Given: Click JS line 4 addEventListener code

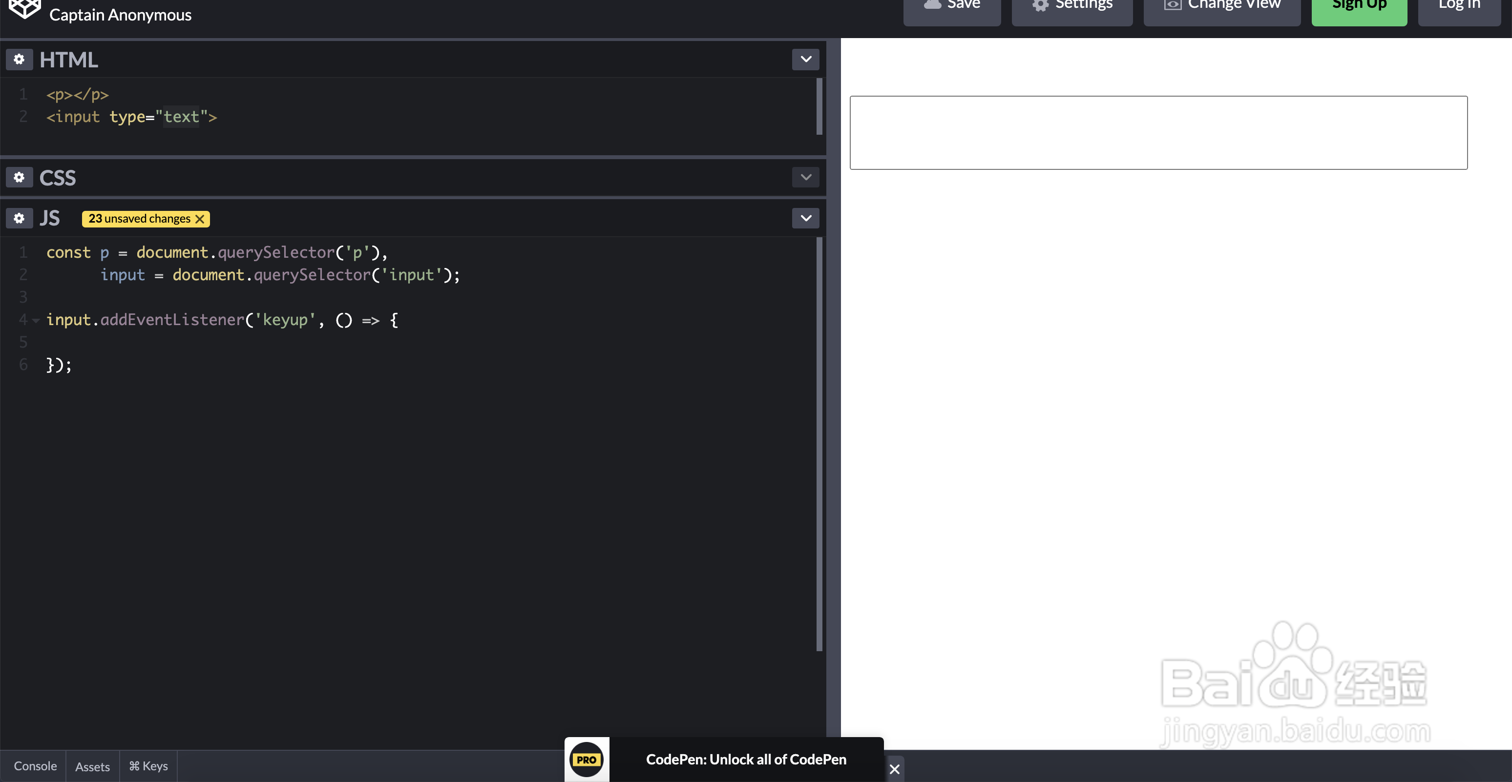Looking at the screenshot, I should pyautogui.click(x=222, y=320).
